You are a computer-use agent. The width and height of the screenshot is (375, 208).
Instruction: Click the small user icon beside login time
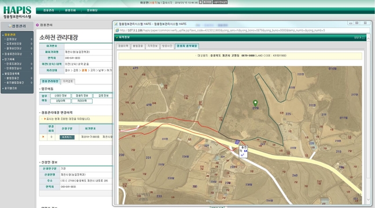click(x=200, y=2)
